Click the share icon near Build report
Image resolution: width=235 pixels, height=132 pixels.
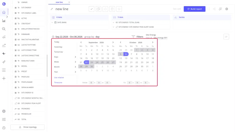click(x=214, y=9)
